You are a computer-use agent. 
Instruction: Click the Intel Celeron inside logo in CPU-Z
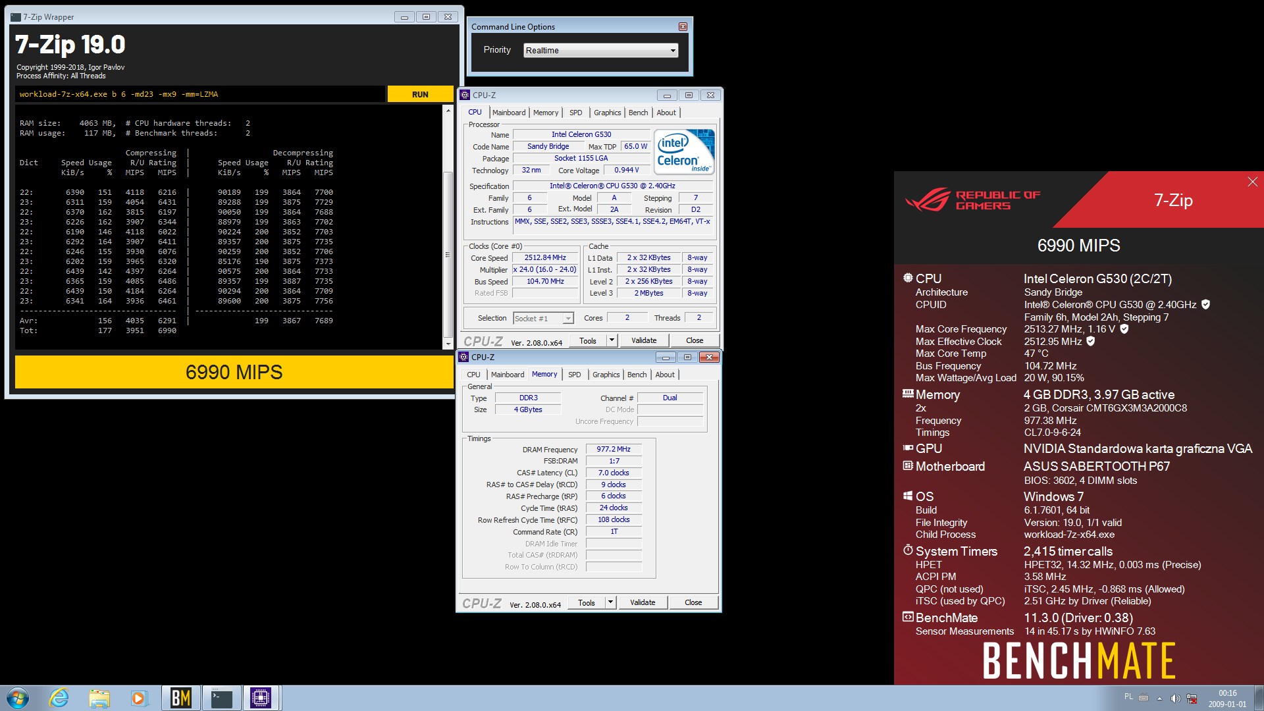(684, 152)
